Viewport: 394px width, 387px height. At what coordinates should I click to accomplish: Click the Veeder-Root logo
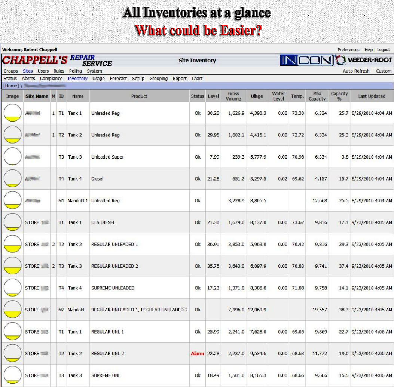pos(364,60)
